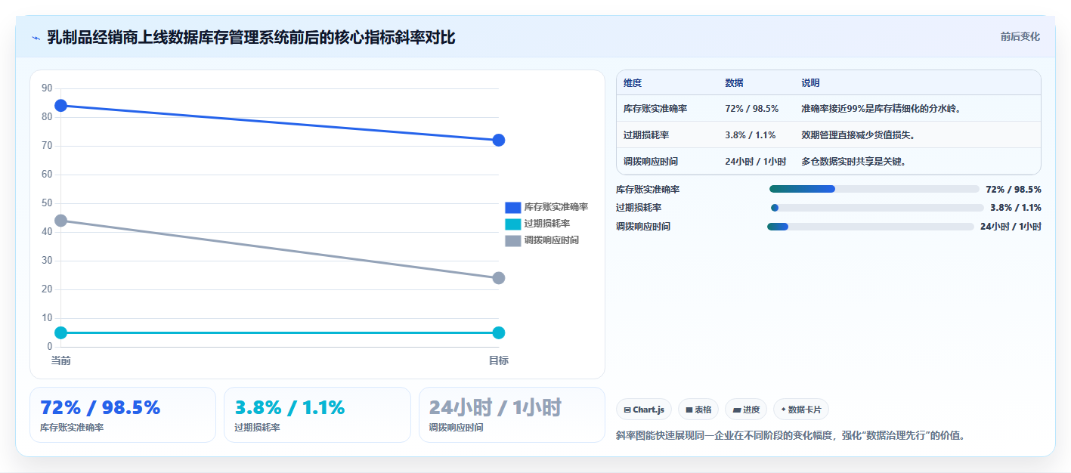Image resolution: width=1071 pixels, height=473 pixels.
Task: Click y-axis label 50
Action: pyautogui.click(x=47, y=203)
